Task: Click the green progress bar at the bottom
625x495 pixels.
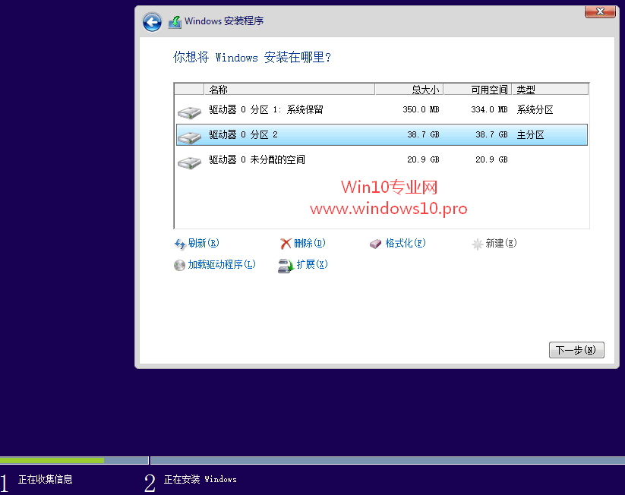Action: 53,461
